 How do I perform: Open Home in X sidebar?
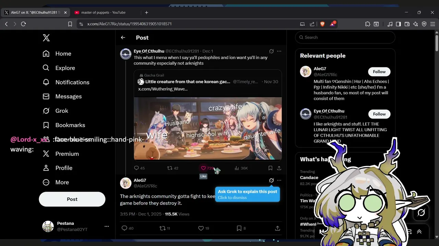57,54
